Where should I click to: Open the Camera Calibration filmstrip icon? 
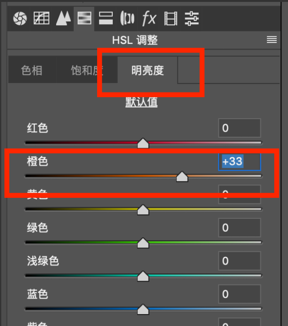click(171, 19)
